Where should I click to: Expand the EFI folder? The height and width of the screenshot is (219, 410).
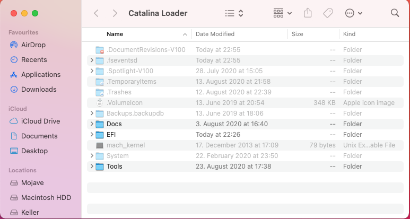[x=92, y=135]
